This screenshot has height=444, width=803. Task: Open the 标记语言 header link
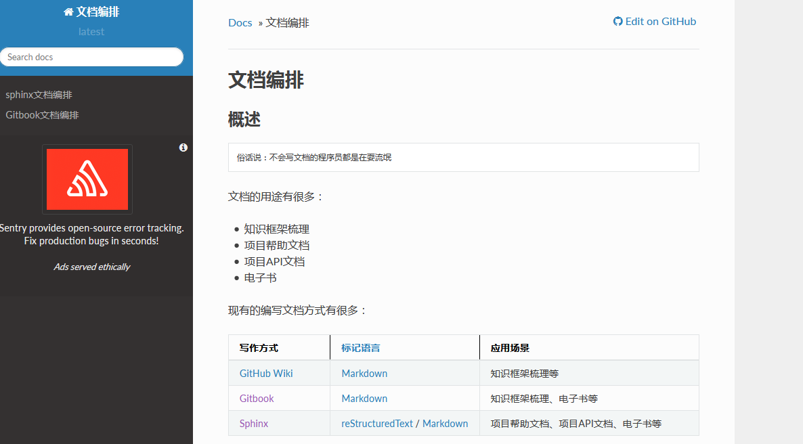pyautogui.click(x=360, y=349)
